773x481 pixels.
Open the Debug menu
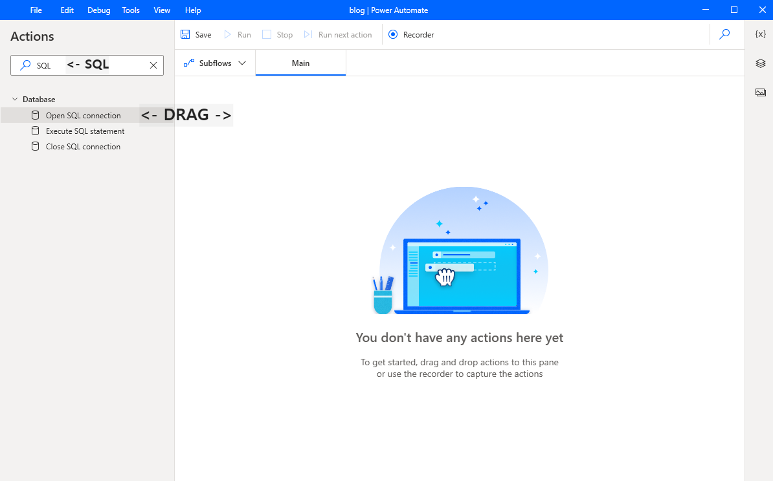click(98, 10)
